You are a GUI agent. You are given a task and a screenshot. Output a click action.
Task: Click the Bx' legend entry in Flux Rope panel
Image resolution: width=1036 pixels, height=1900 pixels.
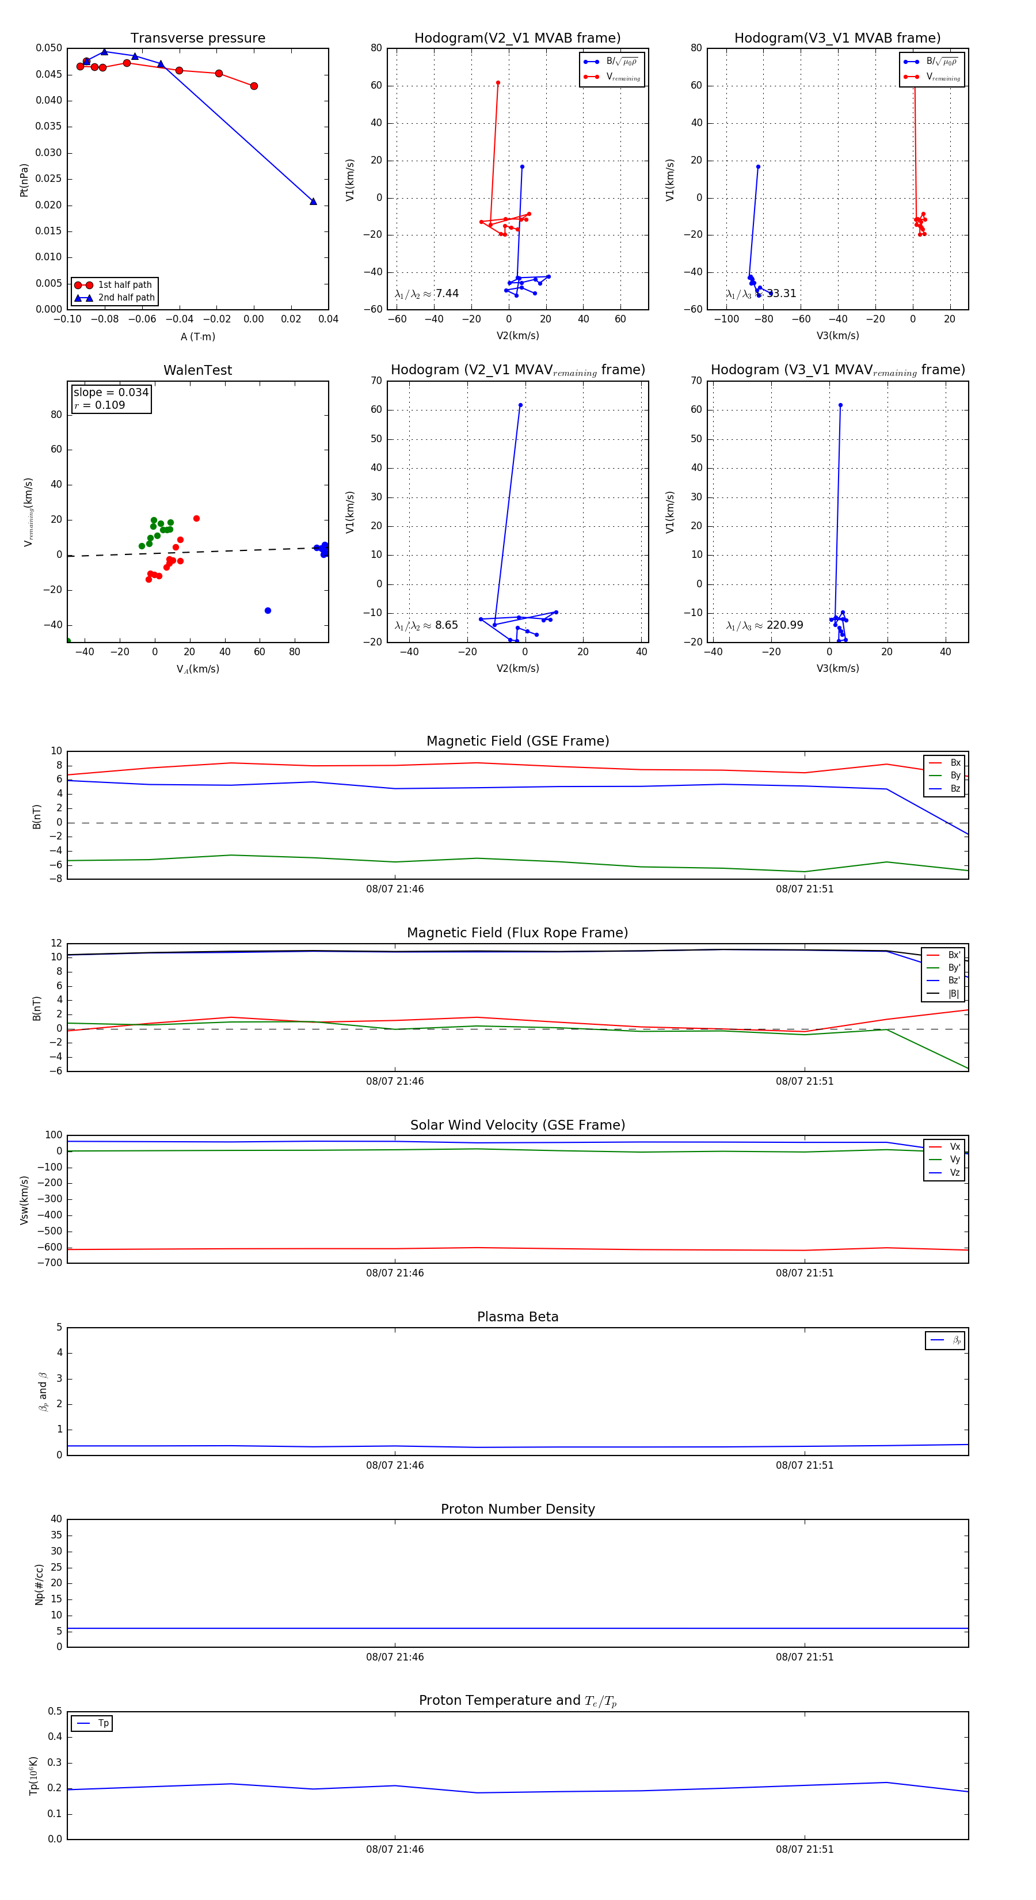tap(943, 955)
